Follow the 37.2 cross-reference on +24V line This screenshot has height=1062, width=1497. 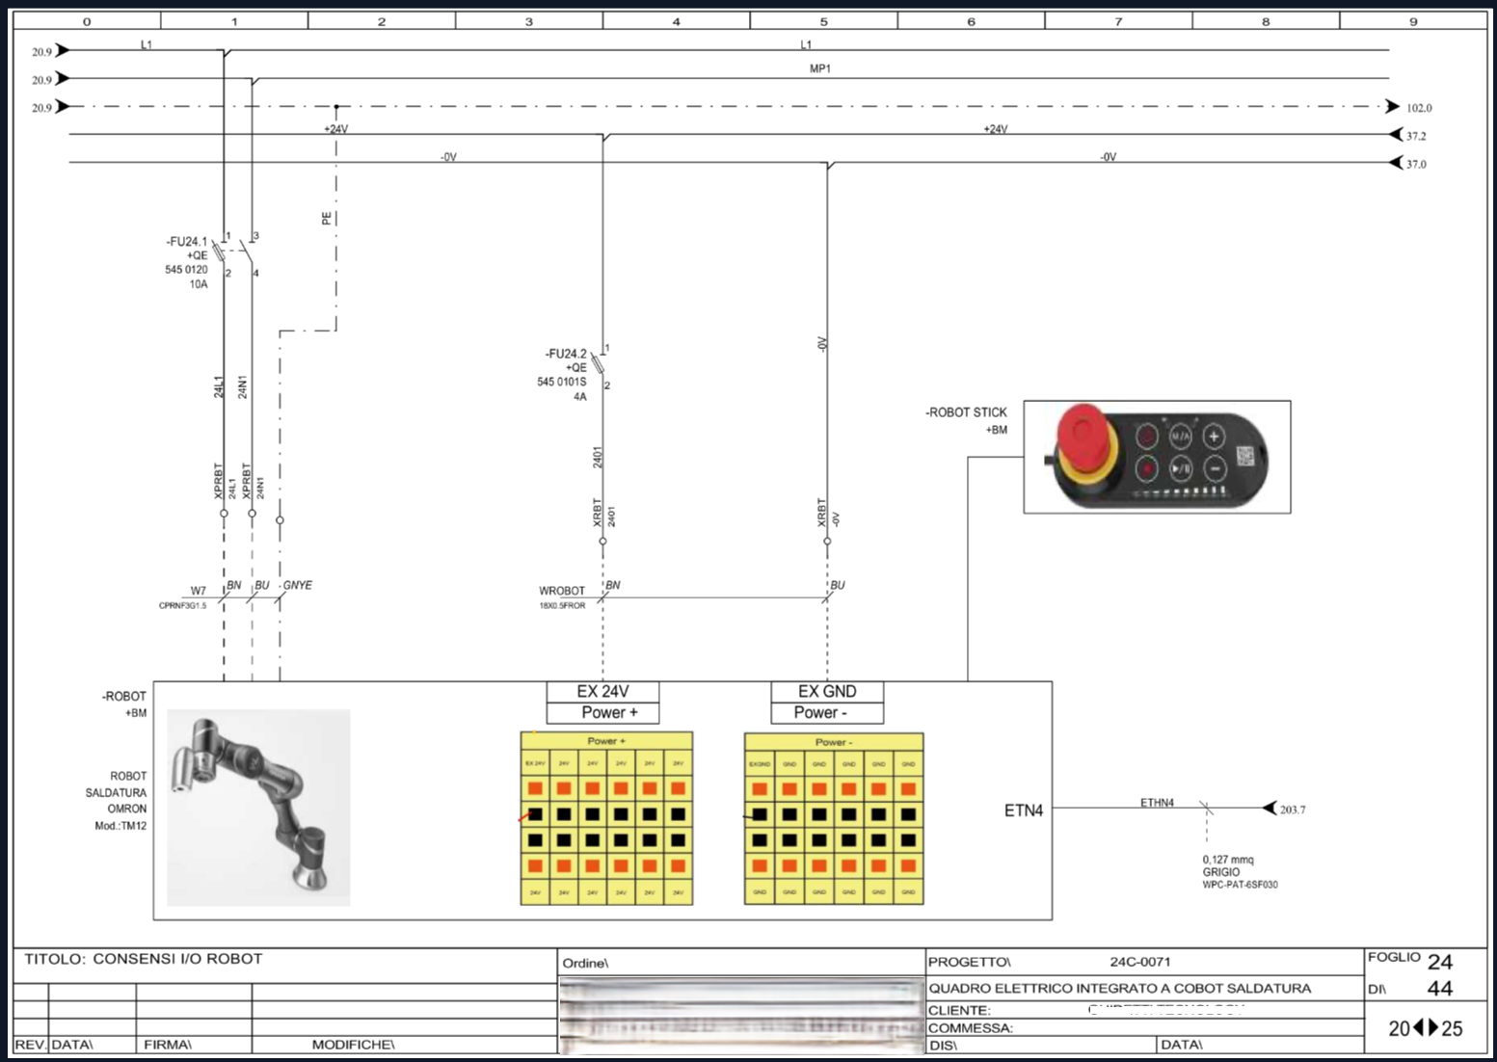(1395, 135)
